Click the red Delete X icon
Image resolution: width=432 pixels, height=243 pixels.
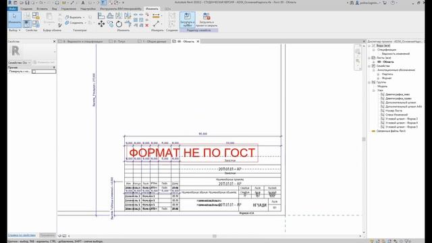pos(147,26)
